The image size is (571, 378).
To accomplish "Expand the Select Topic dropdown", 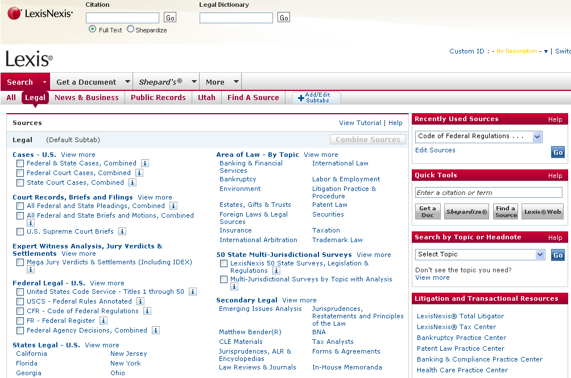I will click(x=540, y=255).
